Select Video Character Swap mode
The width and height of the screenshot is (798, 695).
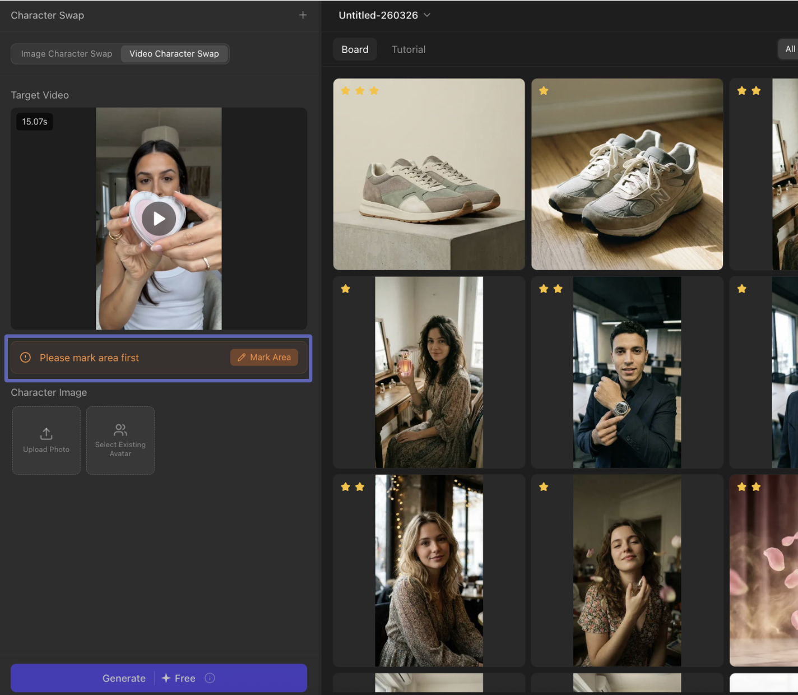pos(174,54)
